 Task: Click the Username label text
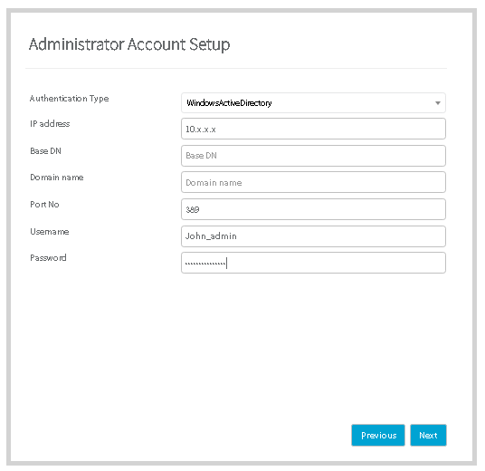point(50,232)
